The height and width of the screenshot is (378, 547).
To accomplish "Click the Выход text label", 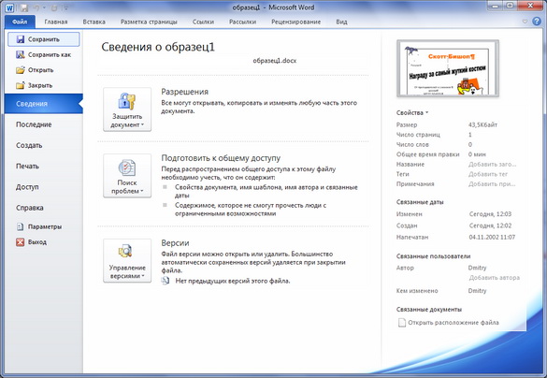I will (37, 242).
